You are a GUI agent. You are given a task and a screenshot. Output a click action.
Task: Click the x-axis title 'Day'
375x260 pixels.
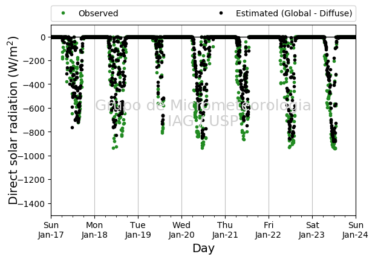pos(203,249)
